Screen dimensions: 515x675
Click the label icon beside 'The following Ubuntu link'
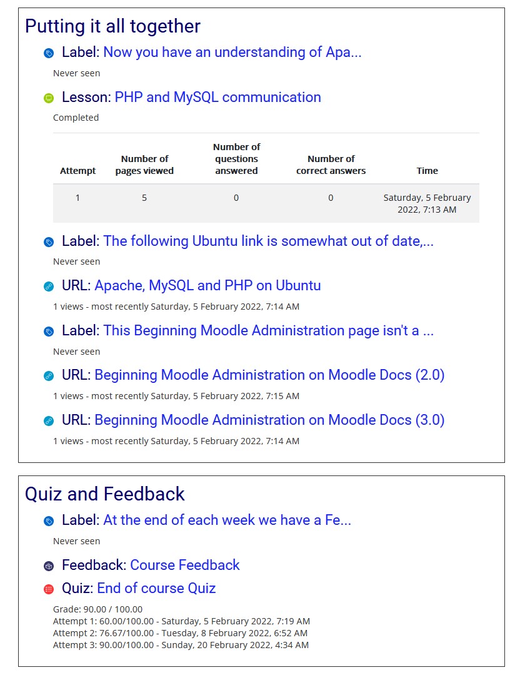(49, 242)
